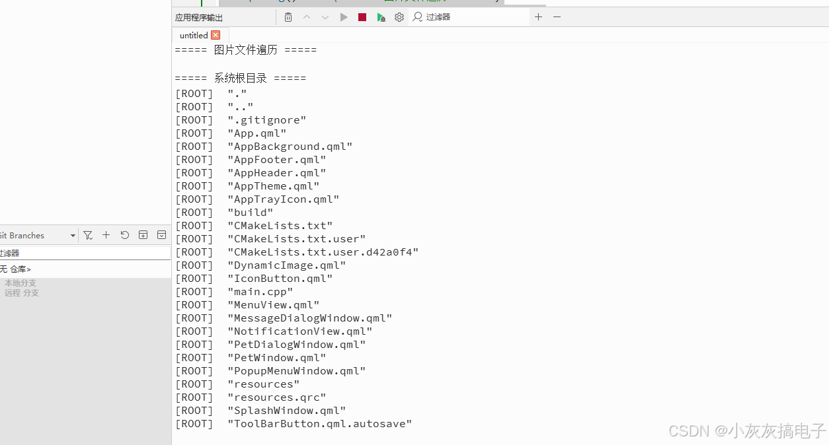This screenshot has height=445, width=829.
Task: Close the untitled output tab
Action: point(215,35)
